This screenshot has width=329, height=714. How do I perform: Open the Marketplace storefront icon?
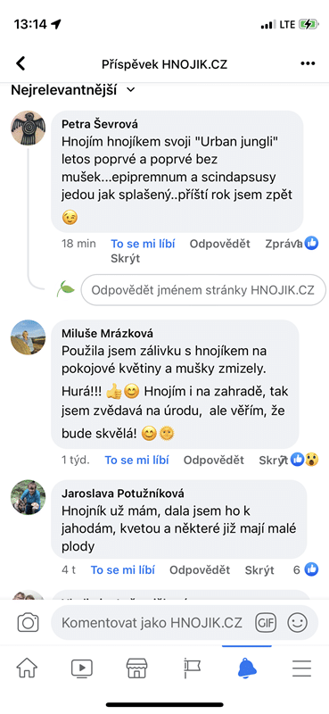pos(136,668)
